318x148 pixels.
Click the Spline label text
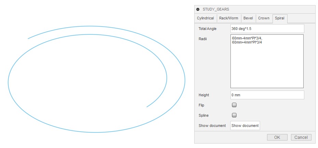pyautogui.click(x=204, y=116)
